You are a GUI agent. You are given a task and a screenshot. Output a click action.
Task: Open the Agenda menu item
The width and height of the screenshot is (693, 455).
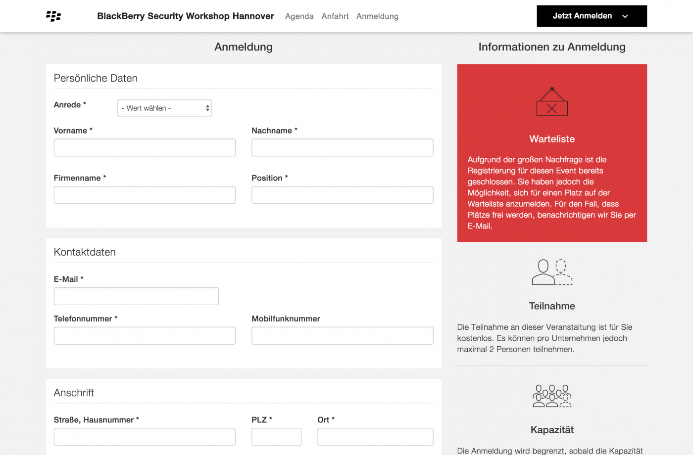[299, 16]
